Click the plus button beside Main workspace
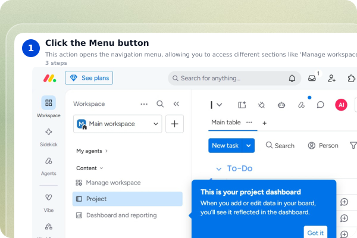357x238 pixels. click(x=174, y=124)
